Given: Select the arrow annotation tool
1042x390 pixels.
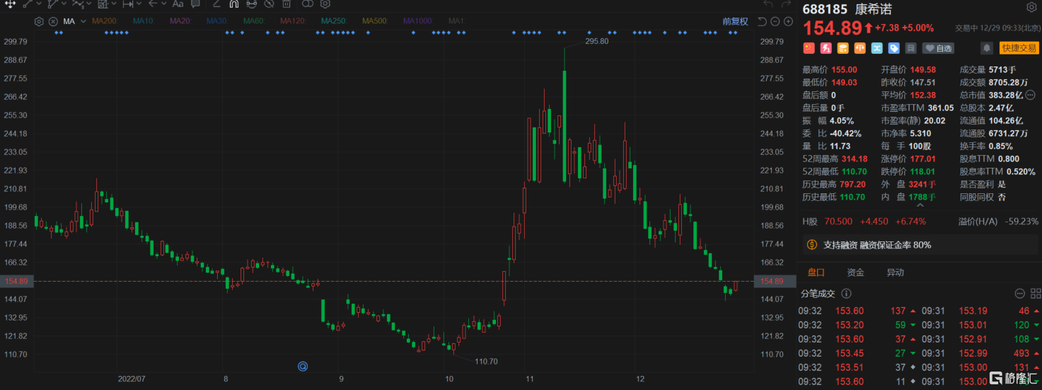Looking at the screenshot, I should click(x=153, y=4).
